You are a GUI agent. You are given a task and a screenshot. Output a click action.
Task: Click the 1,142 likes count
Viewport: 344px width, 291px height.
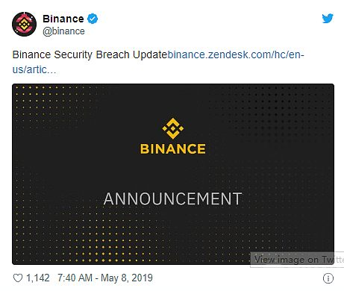coord(38,278)
